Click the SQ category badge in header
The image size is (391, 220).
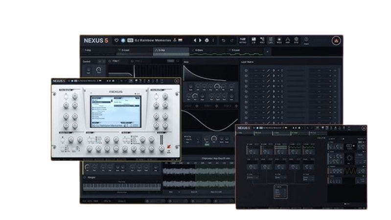pos(130,41)
